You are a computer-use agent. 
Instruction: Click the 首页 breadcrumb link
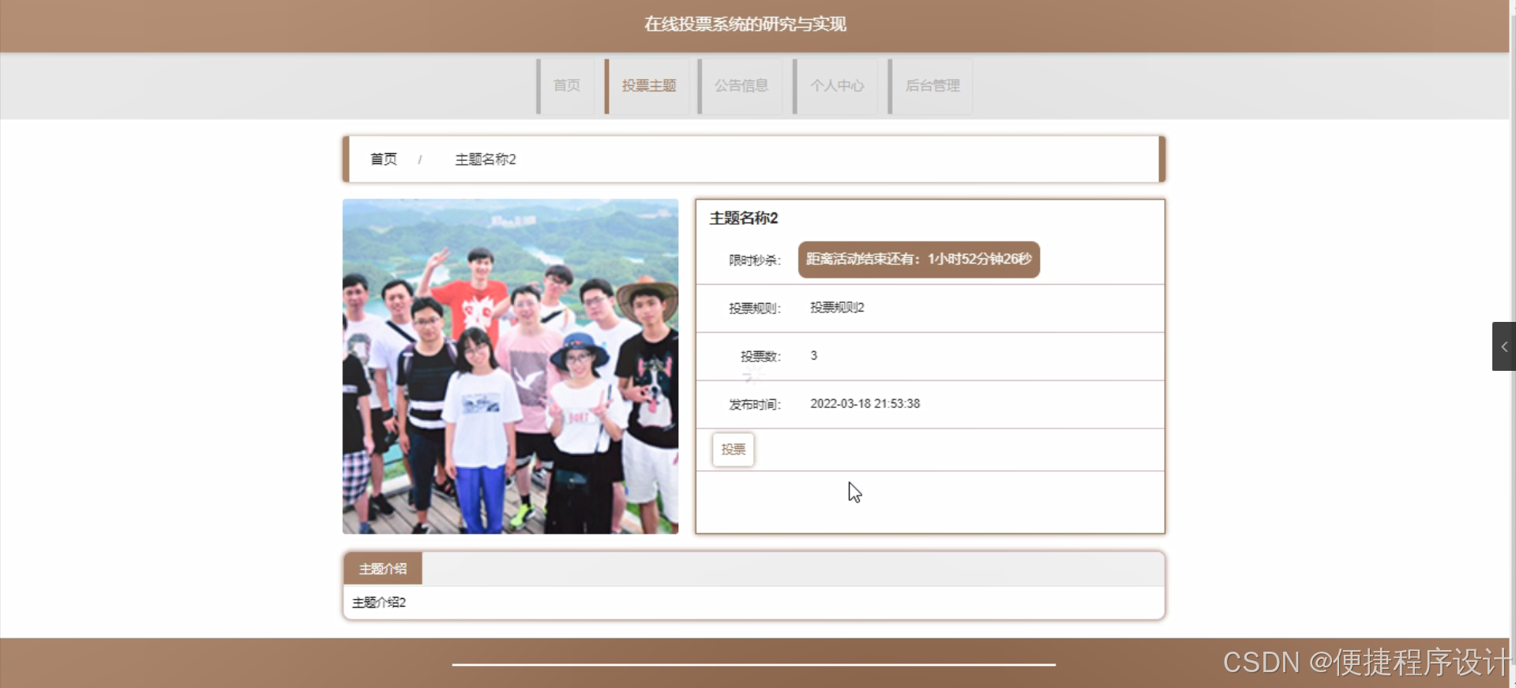tap(384, 159)
